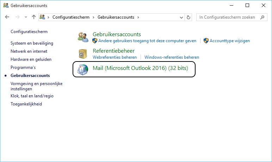Image resolution: width=272 pixels, height=162 pixels.
Task: Open Mail (Microsoft Outlook 2016) heading
Action: (x=140, y=68)
